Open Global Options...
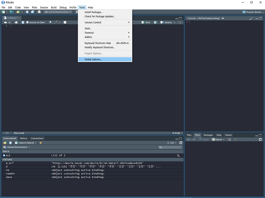 click(105, 60)
